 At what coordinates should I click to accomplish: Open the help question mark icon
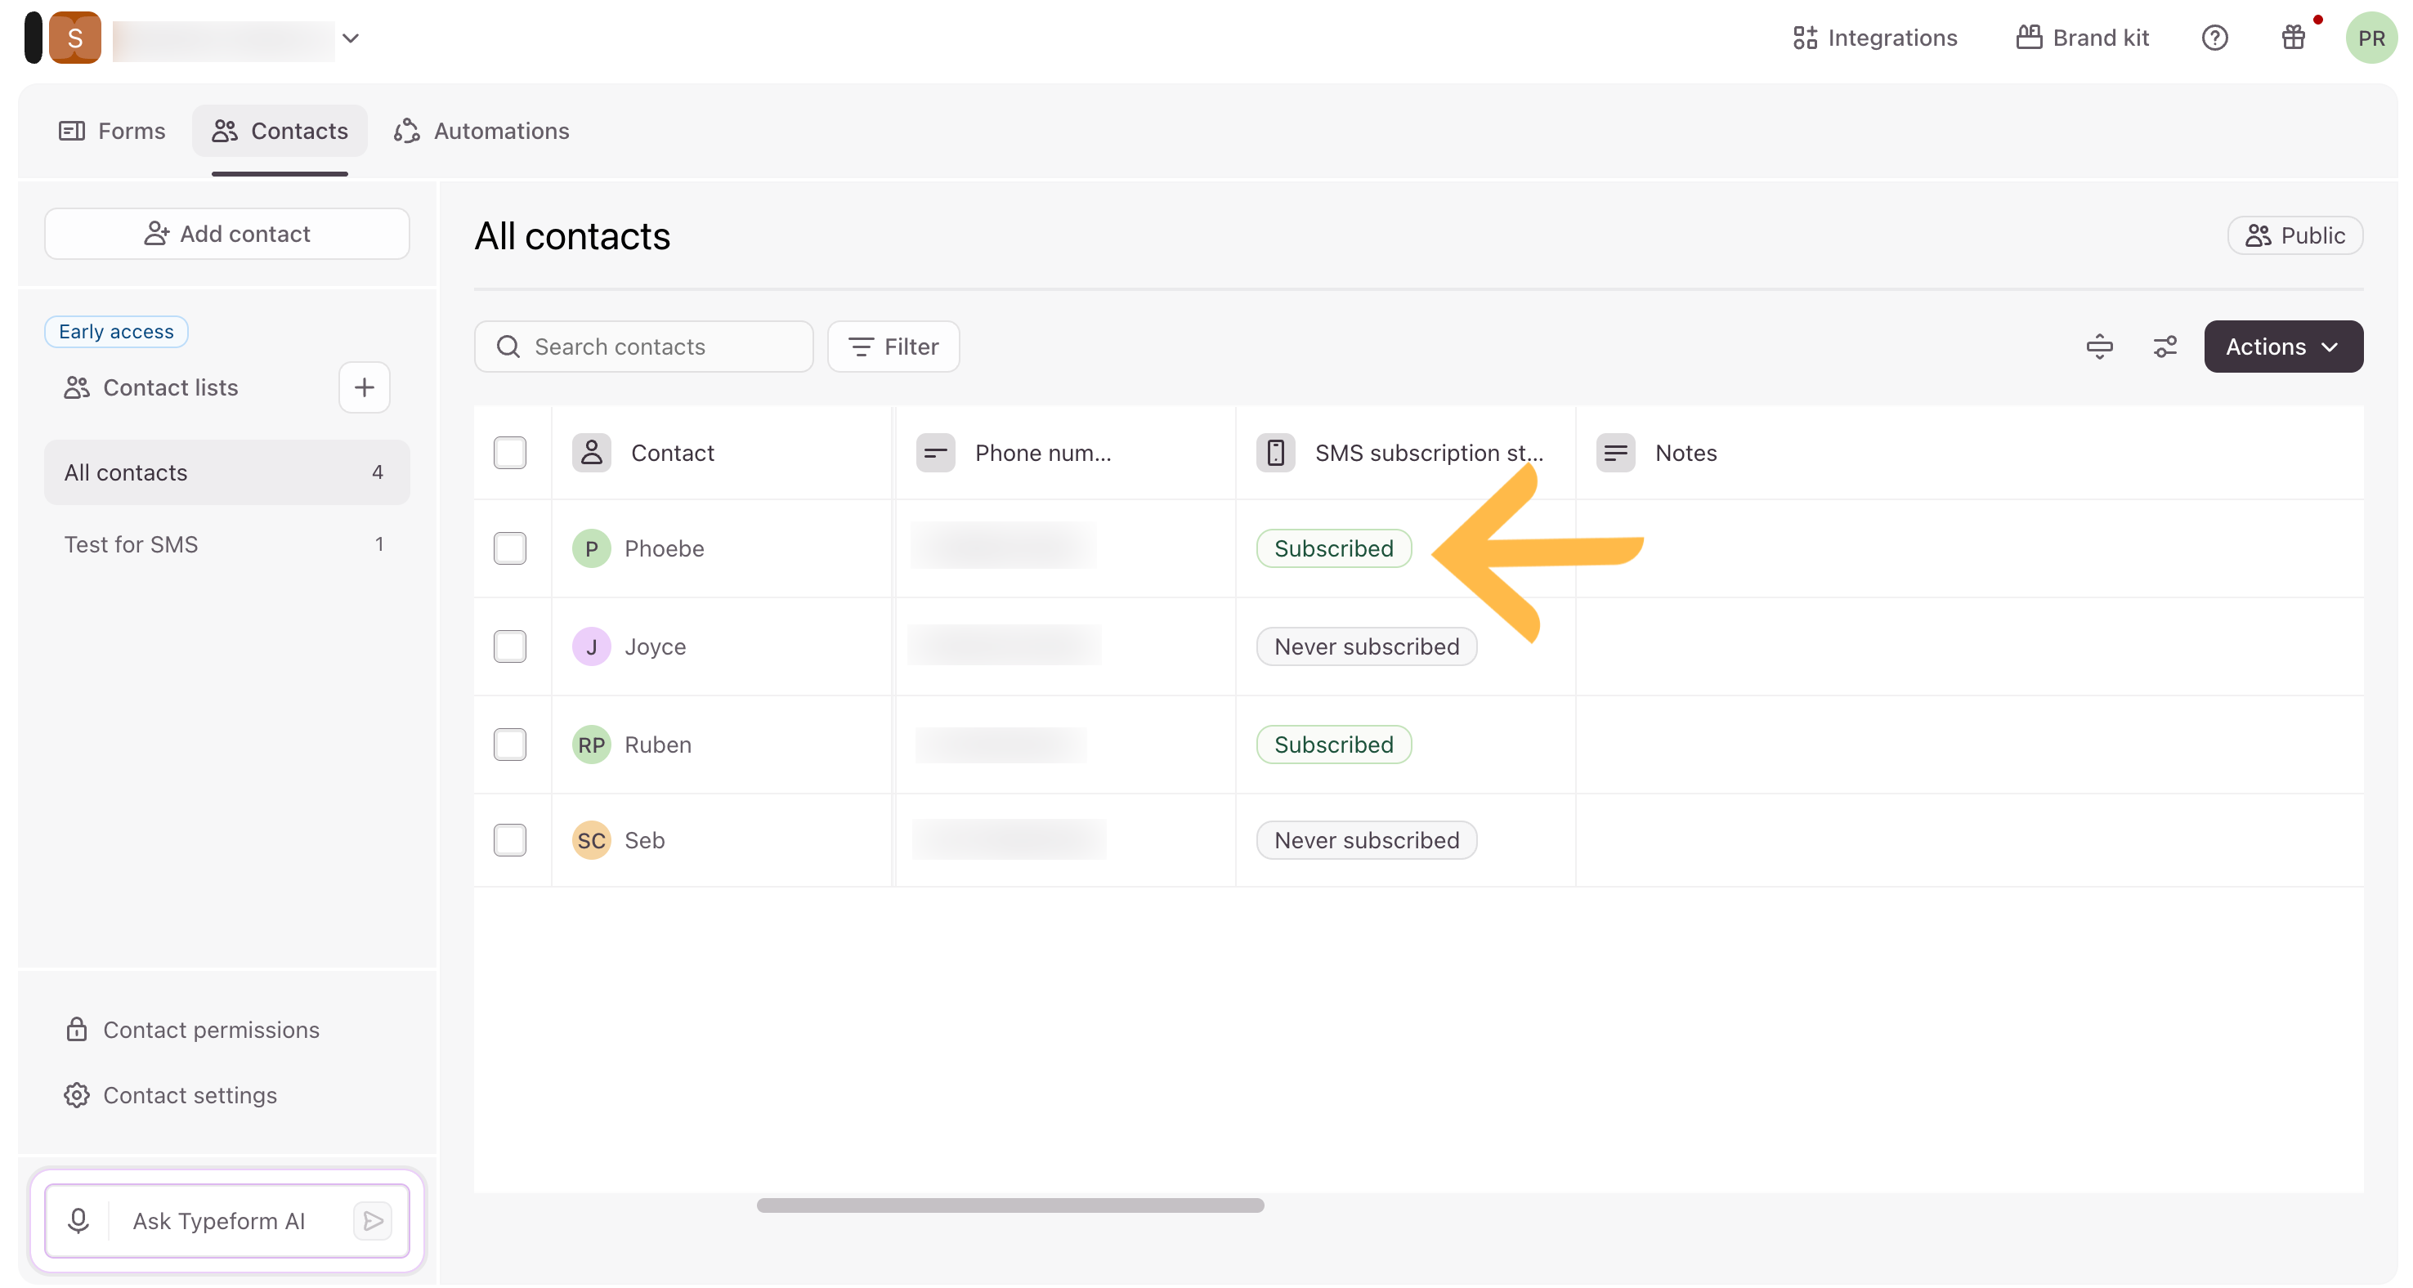tap(2214, 38)
